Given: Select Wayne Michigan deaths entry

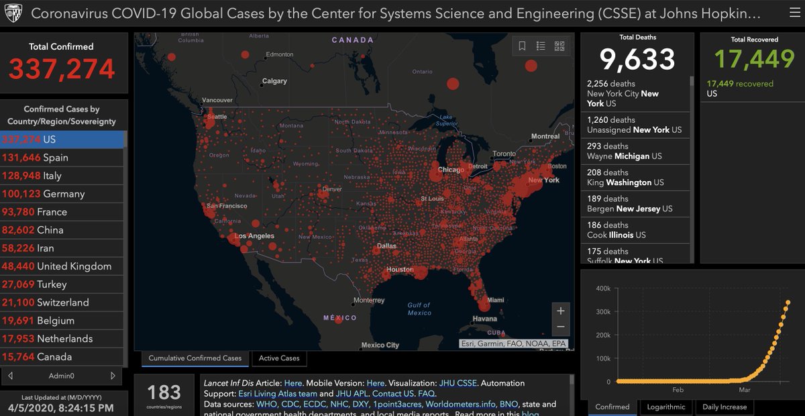Looking at the screenshot, I should [635, 151].
